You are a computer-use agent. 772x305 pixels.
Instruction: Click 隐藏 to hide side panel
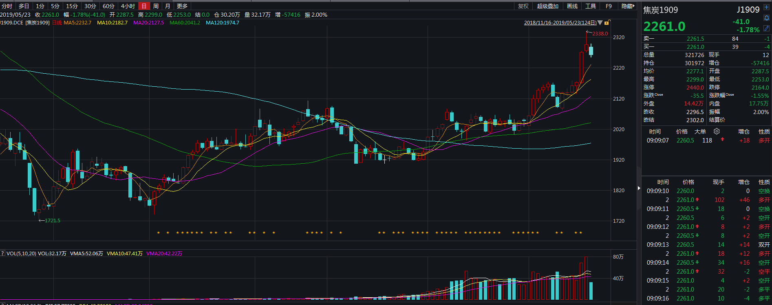[x=628, y=6]
